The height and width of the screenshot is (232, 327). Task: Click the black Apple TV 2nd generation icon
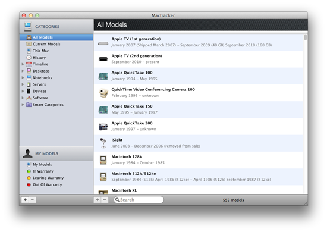coord(103,59)
